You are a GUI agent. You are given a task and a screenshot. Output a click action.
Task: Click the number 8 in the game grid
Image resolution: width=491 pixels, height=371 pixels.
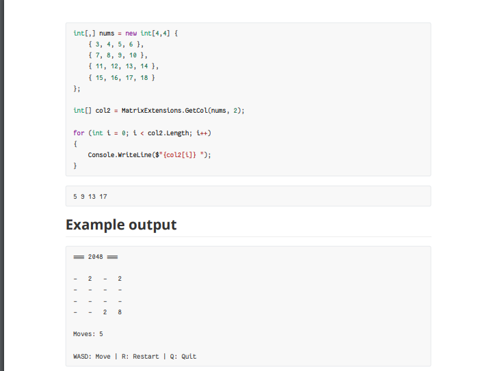click(120, 312)
